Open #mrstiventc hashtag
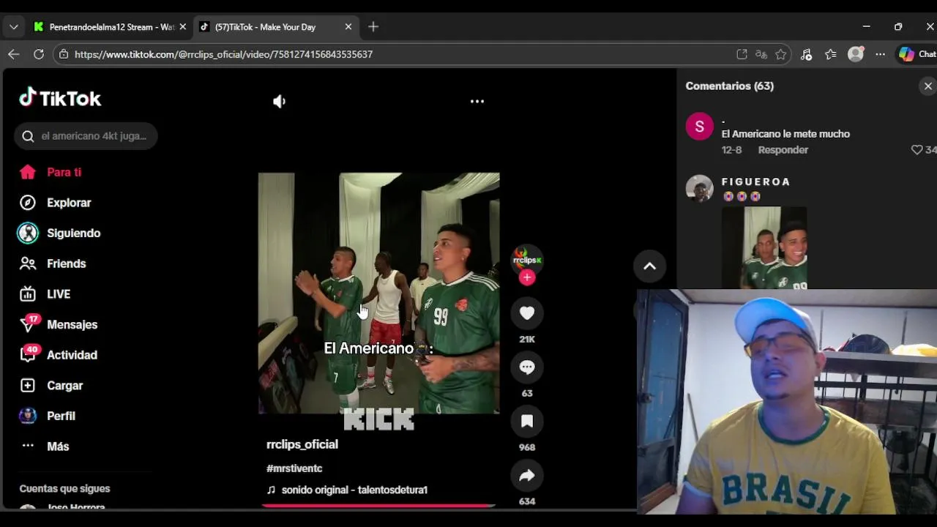This screenshot has height=527, width=937. (294, 468)
